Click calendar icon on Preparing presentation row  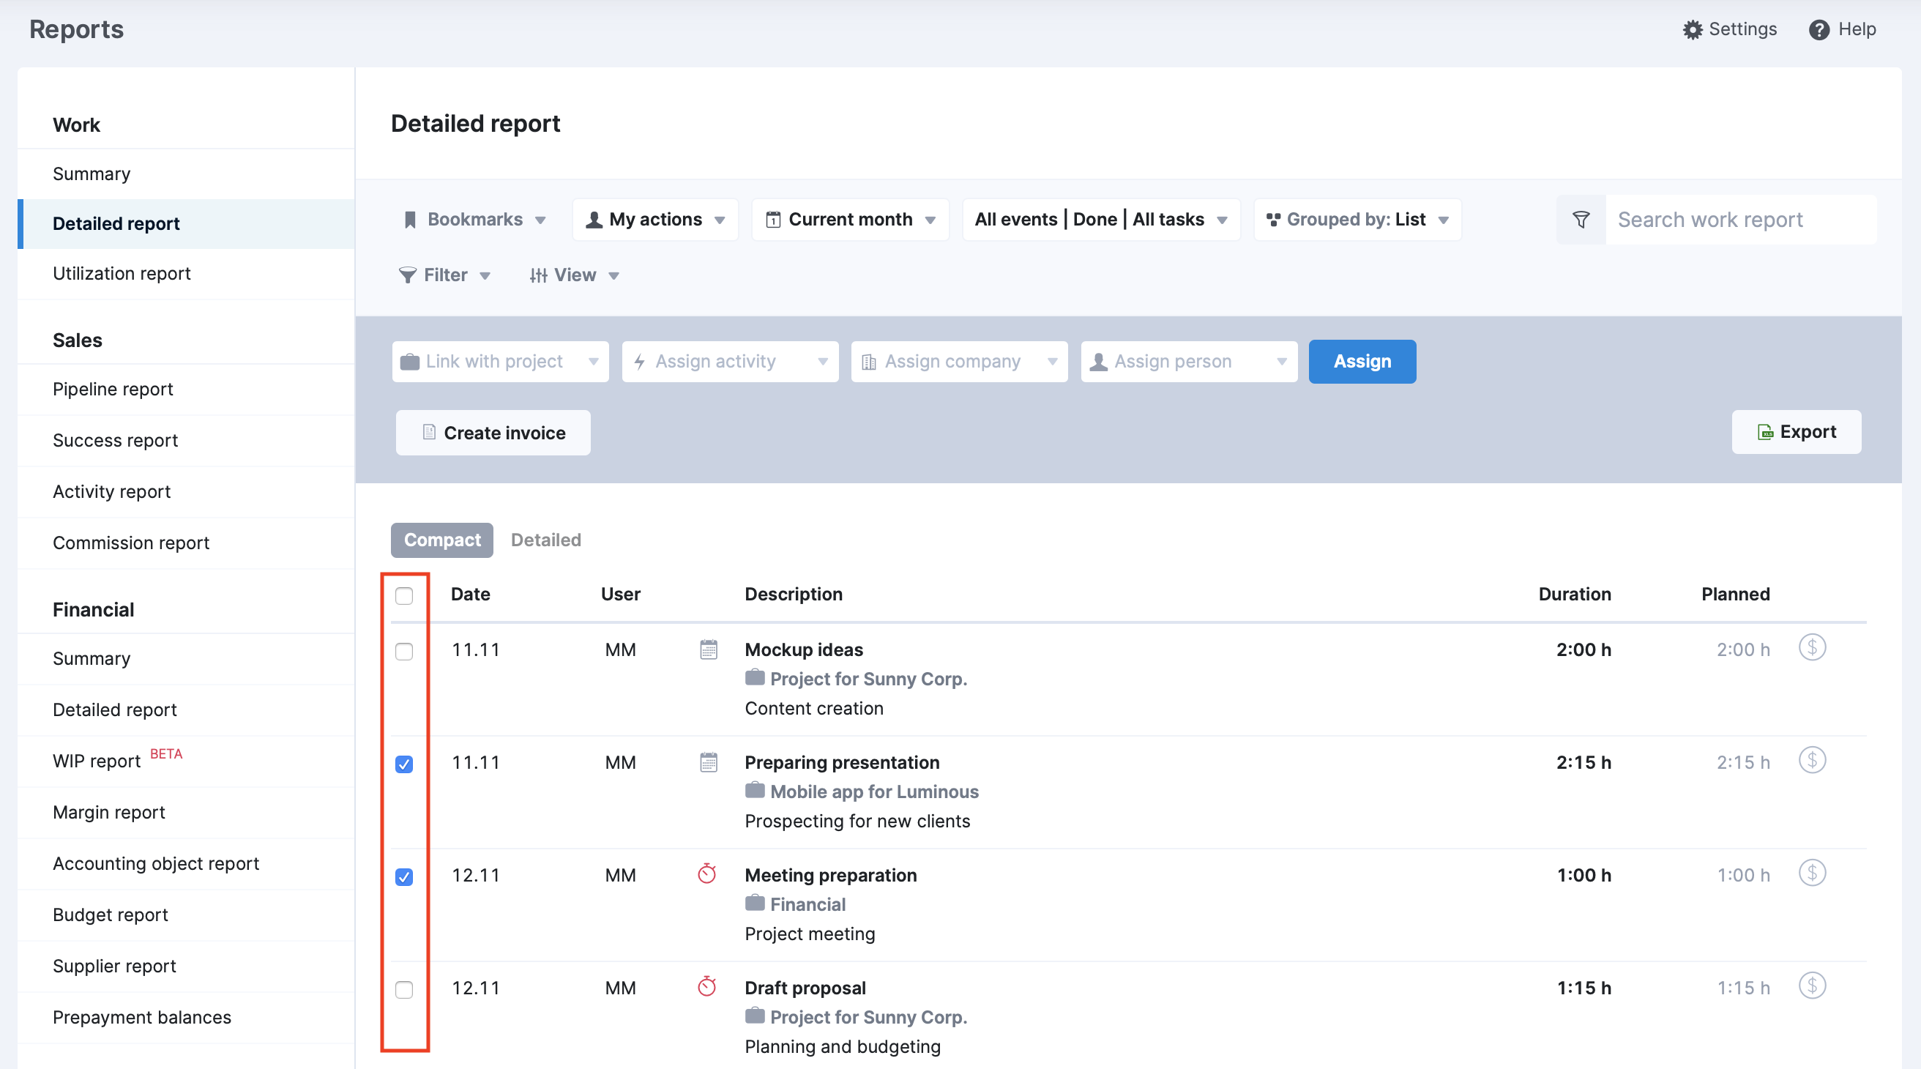pos(709,761)
